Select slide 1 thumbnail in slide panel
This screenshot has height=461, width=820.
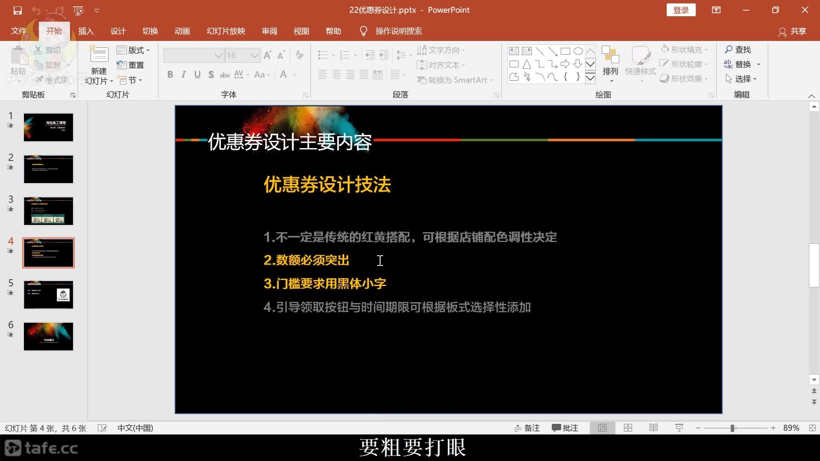click(48, 127)
